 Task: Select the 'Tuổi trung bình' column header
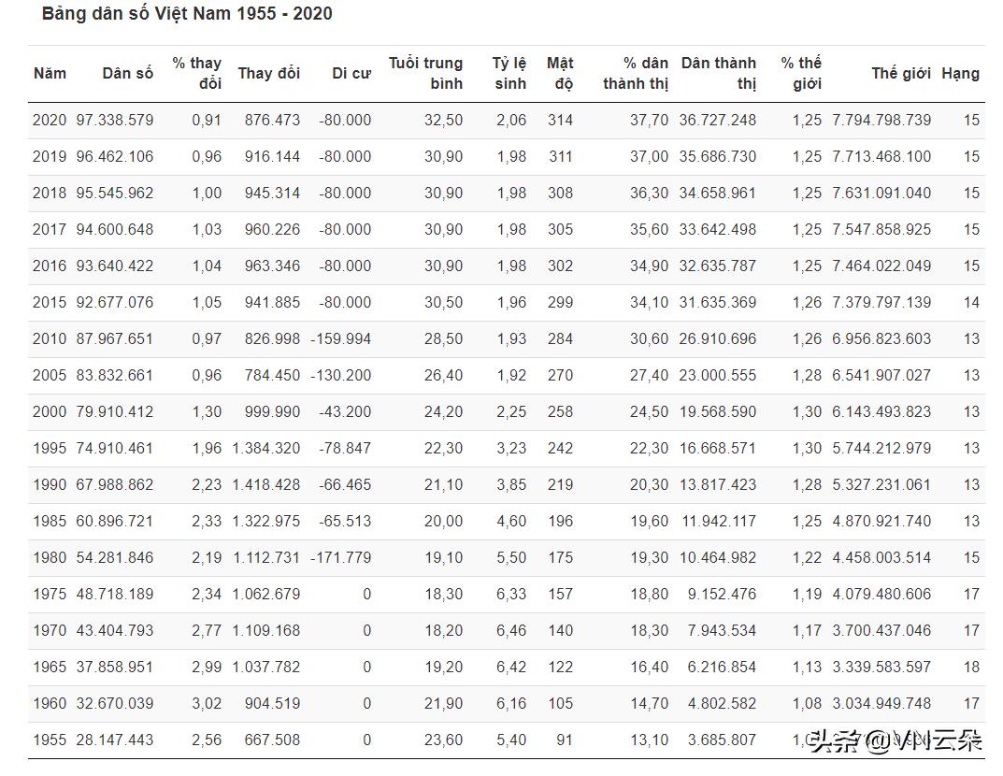pos(426,73)
